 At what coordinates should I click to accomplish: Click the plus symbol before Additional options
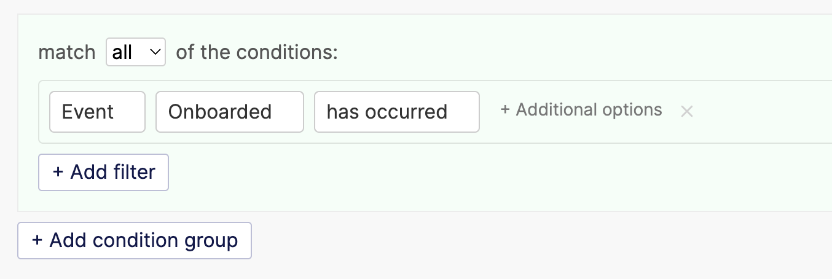[505, 110]
